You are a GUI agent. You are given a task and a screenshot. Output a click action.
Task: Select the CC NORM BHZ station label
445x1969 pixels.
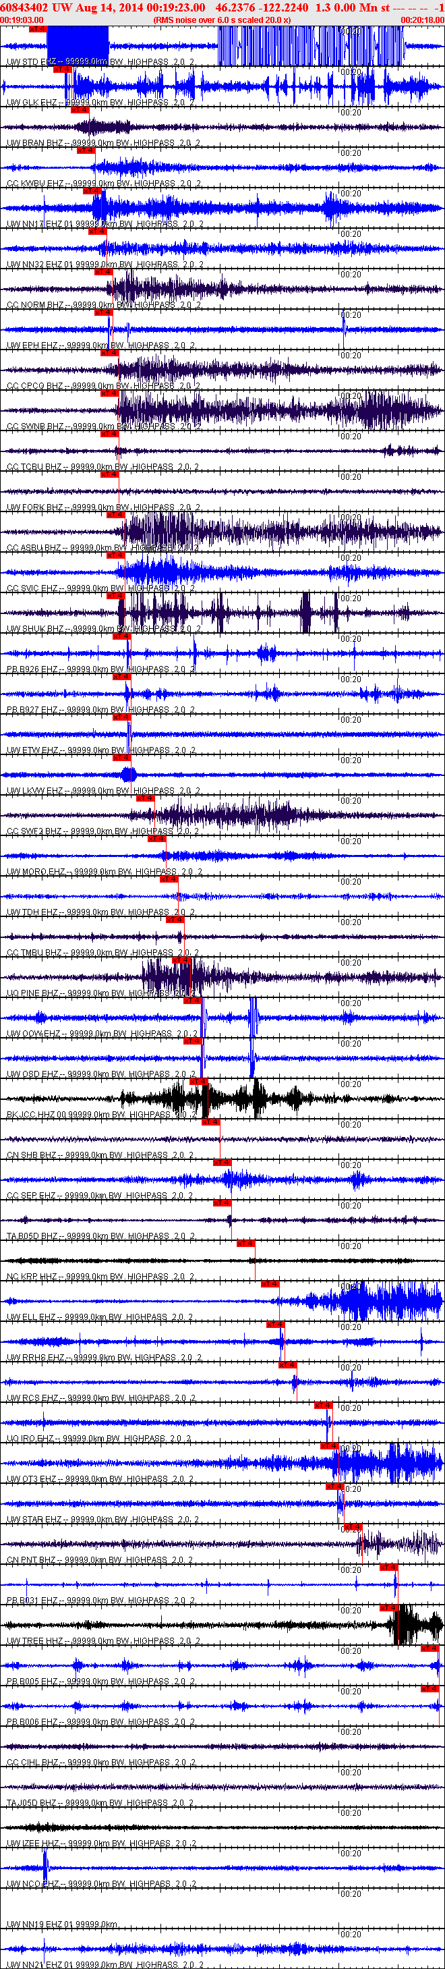click(x=104, y=305)
